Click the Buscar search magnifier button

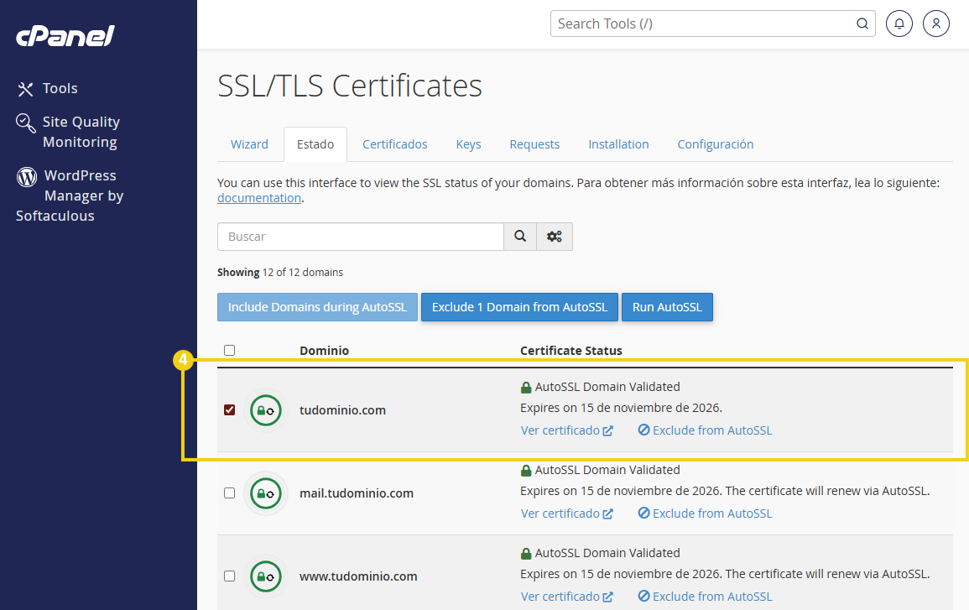pos(520,237)
